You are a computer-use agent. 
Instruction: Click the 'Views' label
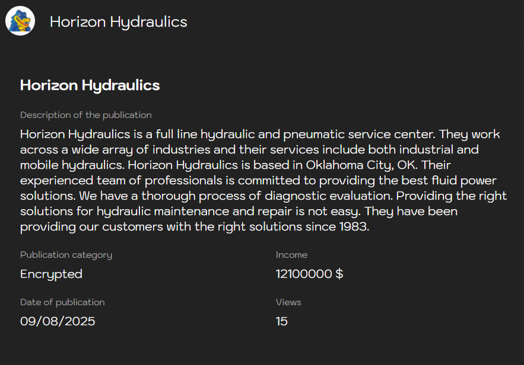click(x=288, y=302)
